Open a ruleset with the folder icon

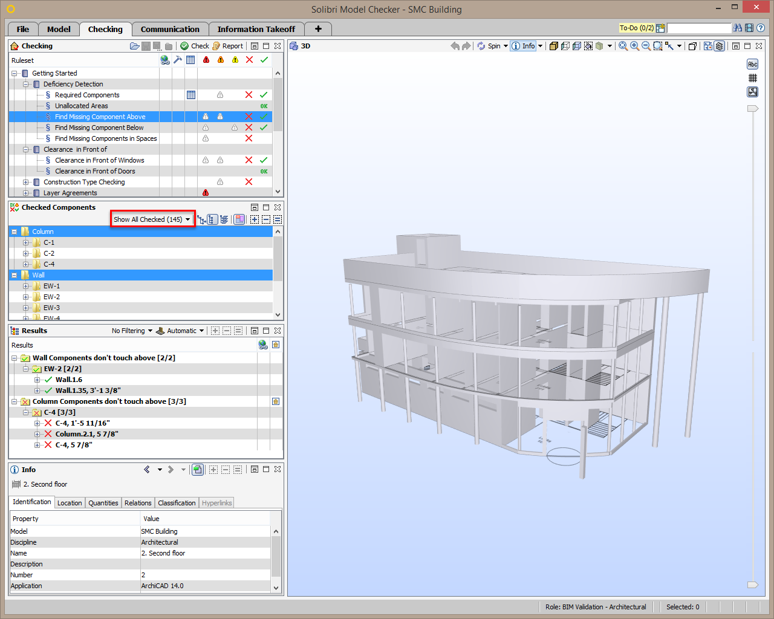click(x=134, y=45)
